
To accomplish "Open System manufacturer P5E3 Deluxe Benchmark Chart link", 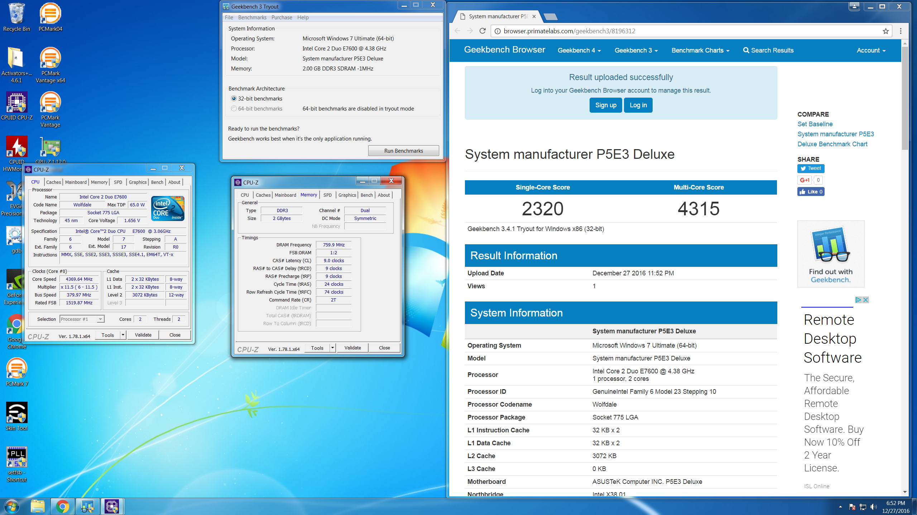I will coord(835,139).
